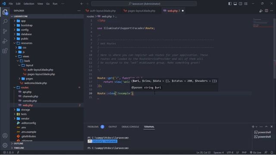This screenshot has height=155, width=276.
Task: Collapse the resources folder
Action: pos(47,43)
